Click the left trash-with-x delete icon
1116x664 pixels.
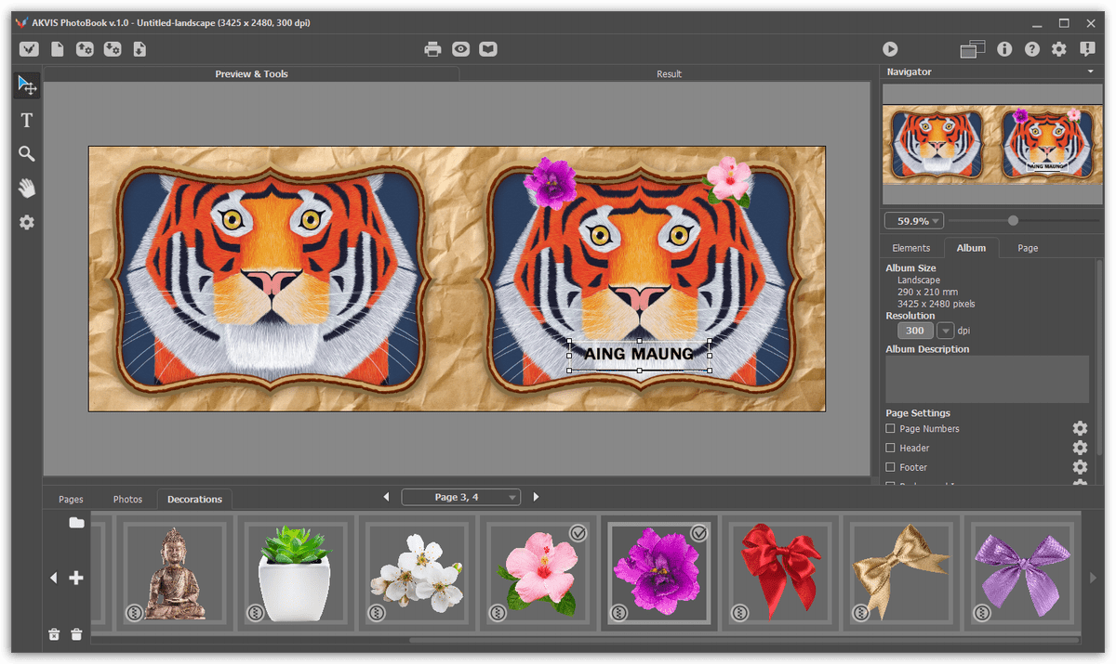click(54, 634)
